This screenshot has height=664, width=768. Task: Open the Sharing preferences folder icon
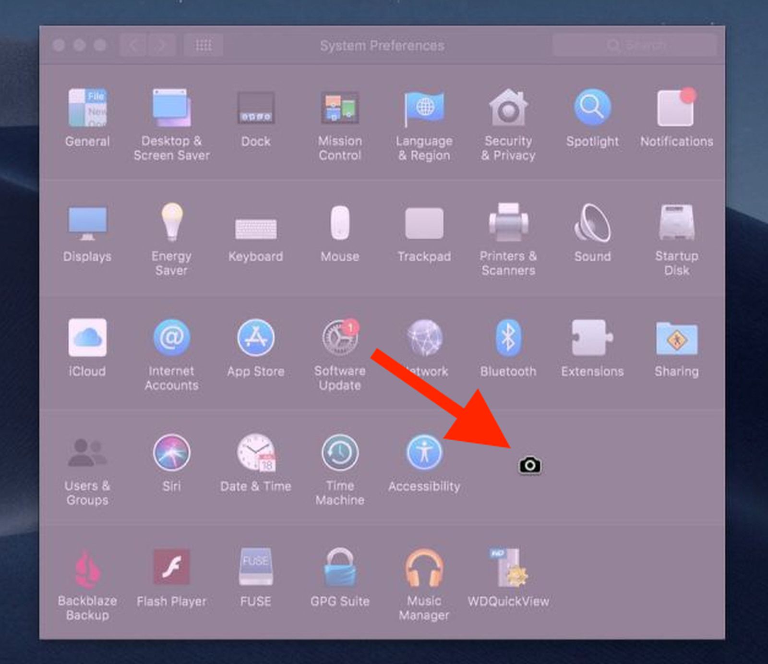[x=676, y=338]
